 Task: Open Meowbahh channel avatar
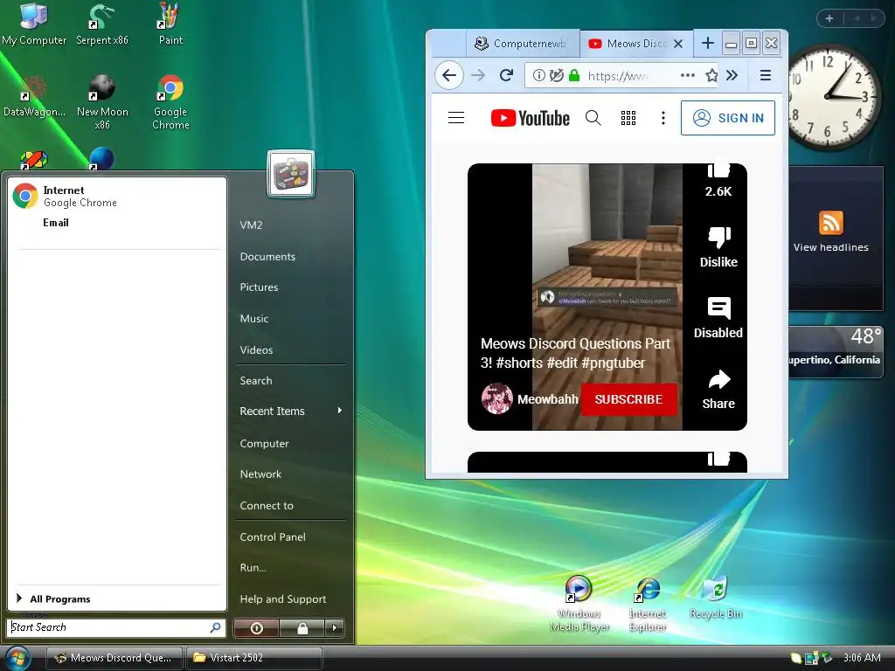[x=496, y=398]
